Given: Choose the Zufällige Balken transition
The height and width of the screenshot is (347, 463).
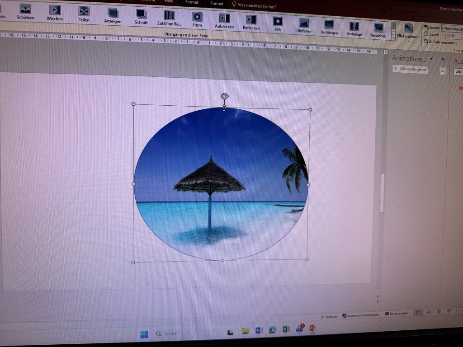Looking at the screenshot, I should [x=169, y=18].
